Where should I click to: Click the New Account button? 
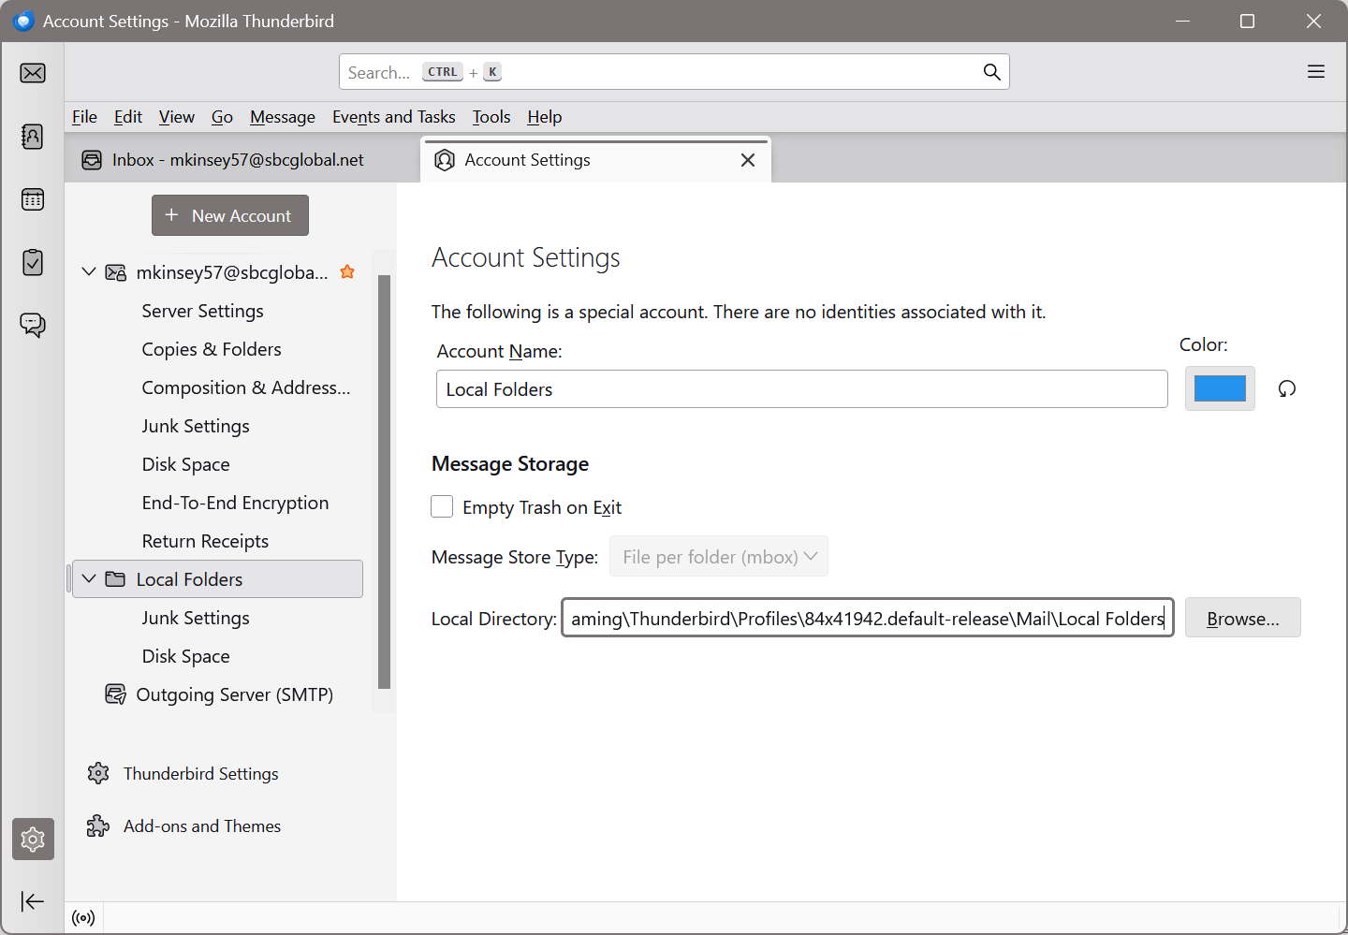pyautogui.click(x=230, y=216)
